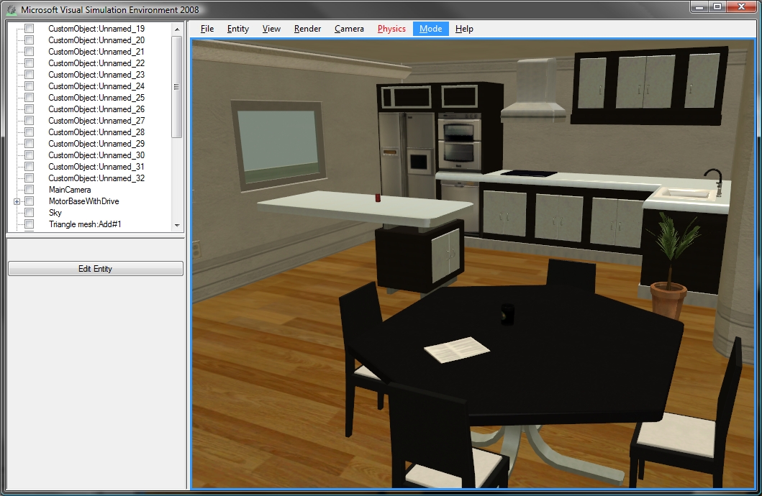Open the red Physics menu
This screenshot has width=762, height=496.
(391, 29)
